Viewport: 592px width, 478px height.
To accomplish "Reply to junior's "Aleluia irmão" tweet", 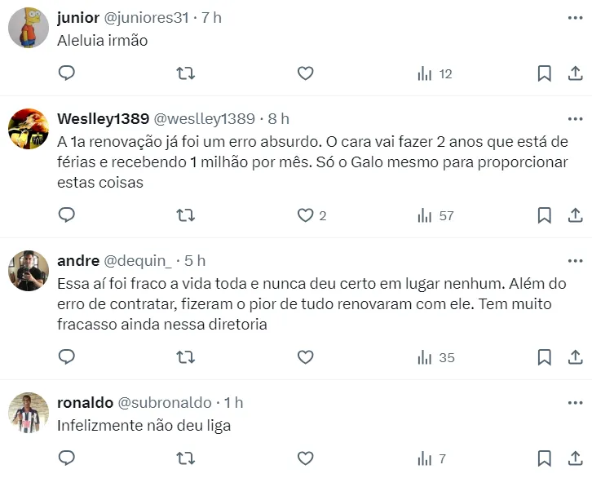I will click(x=67, y=74).
